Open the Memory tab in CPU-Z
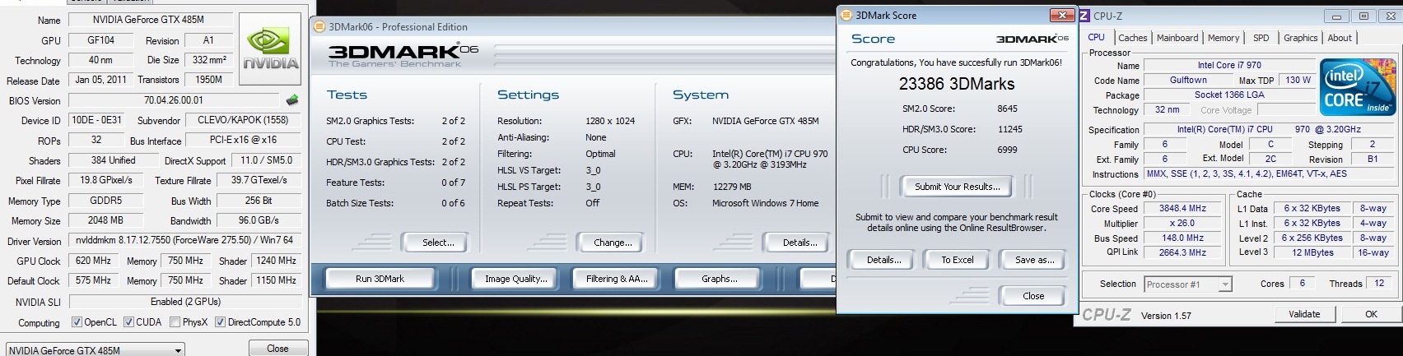 click(x=1223, y=38)
